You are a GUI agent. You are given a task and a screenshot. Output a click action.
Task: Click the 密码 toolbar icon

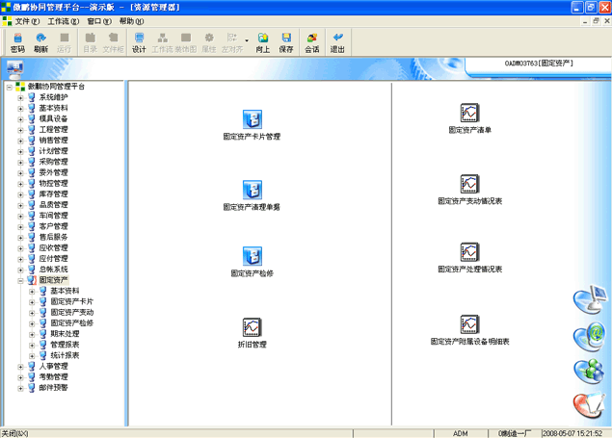(17, 43)
